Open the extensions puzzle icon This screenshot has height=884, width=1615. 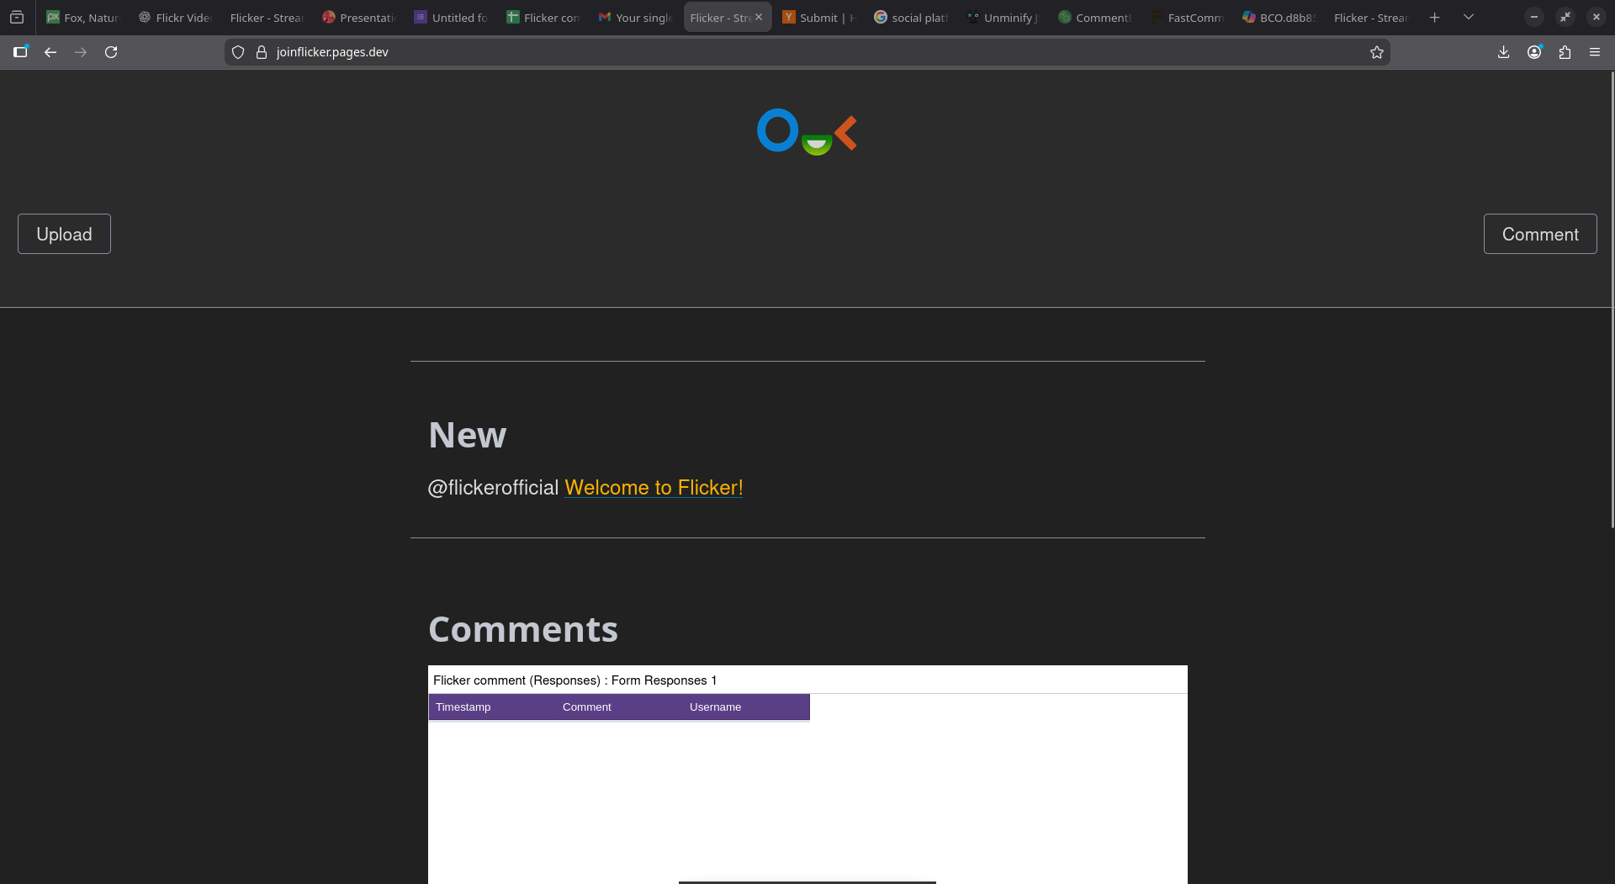pyautogui.click(x=1565, y=52)
